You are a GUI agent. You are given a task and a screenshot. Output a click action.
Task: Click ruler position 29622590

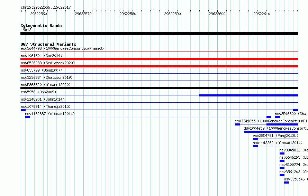coord(172,14)
